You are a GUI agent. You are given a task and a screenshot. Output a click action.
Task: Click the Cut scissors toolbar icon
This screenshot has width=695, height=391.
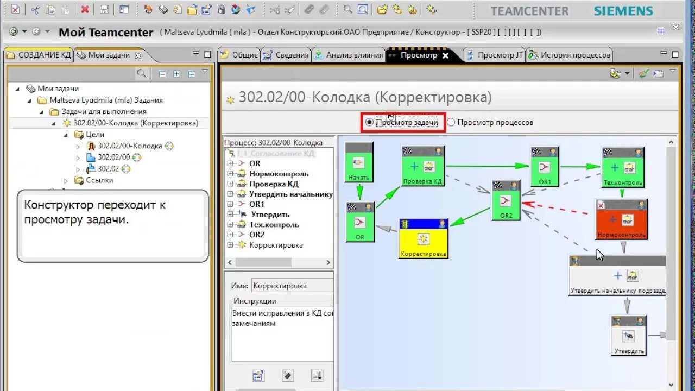35,9
